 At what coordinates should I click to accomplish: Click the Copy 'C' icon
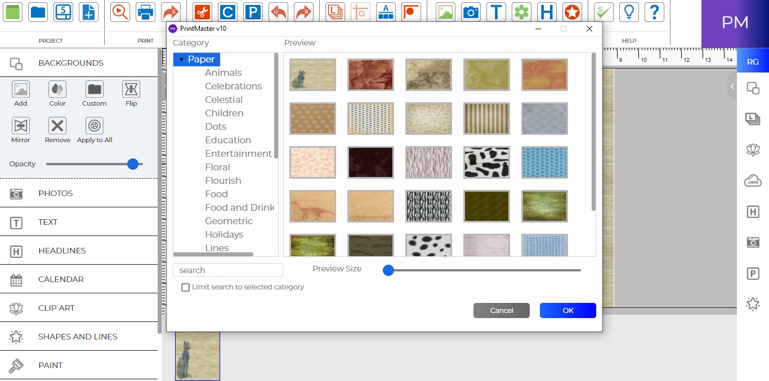click(227, 12)
